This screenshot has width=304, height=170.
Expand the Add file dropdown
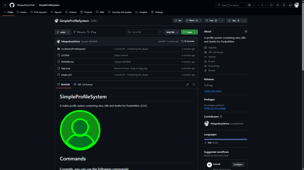pos(172,32)
